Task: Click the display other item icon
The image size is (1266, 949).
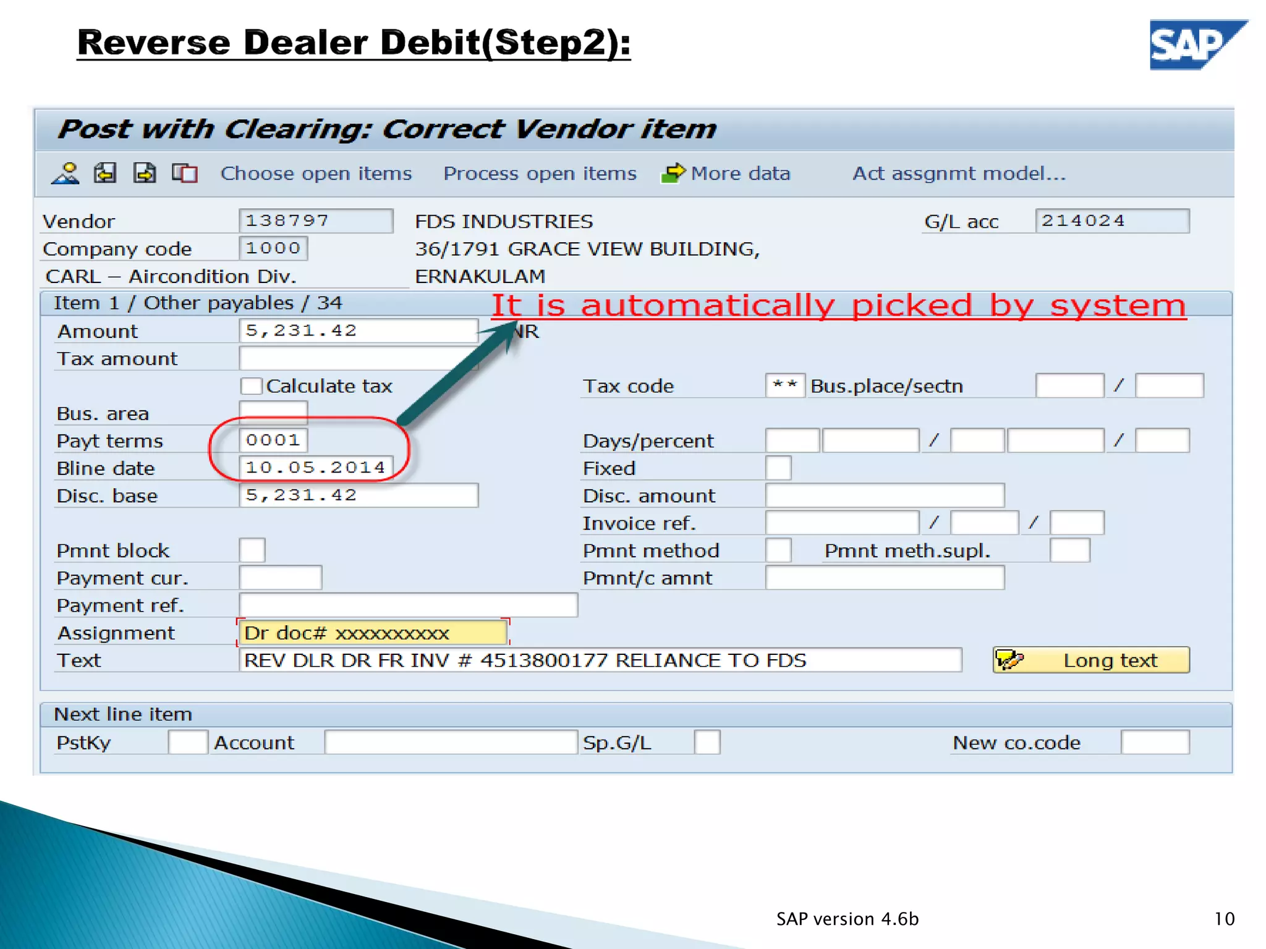Action: coord(185,174)
